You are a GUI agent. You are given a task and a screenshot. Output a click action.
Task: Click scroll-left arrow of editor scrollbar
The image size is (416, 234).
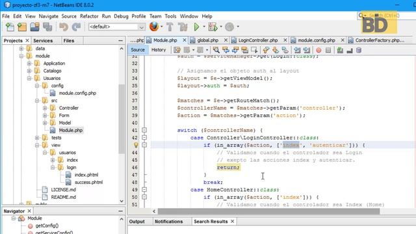click(154, 211)
